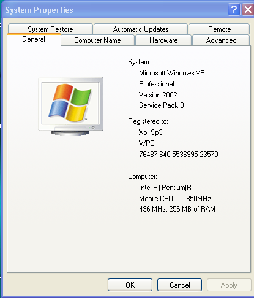
Task: Click the System Properties title bar
Action: click(x=114, y=10)
